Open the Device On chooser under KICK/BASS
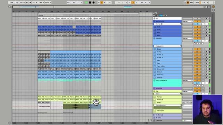This screenshot has height=125, width=223. pyautogui.click(x=167, y=24)
